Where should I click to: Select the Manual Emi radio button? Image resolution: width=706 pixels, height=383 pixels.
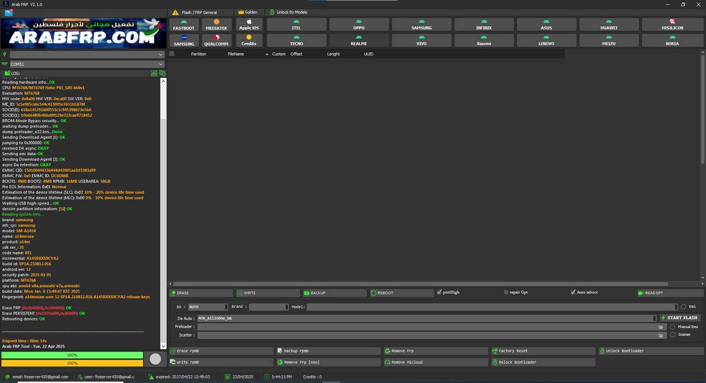(672, 327)
